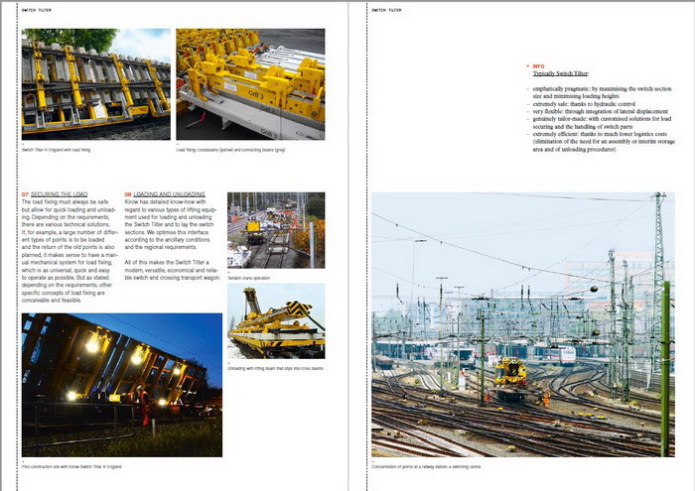Click the large railway station points photo
Image resolution: width=695 pixels, height=491 pixels.
pyautogui.click(x=521, y=324)
